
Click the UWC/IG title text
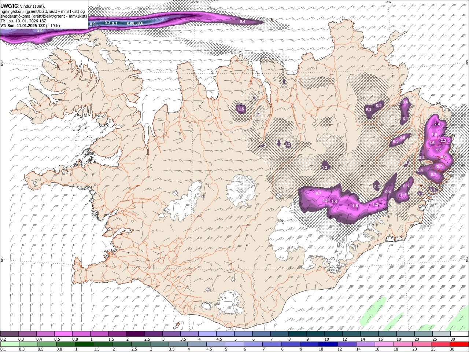click(9, 6)
